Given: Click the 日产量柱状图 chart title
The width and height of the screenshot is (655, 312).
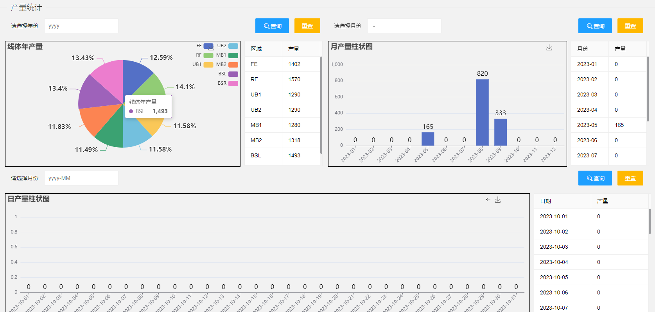Looking at the screenshot, I should pyautogui.click(x=29, y=199).
